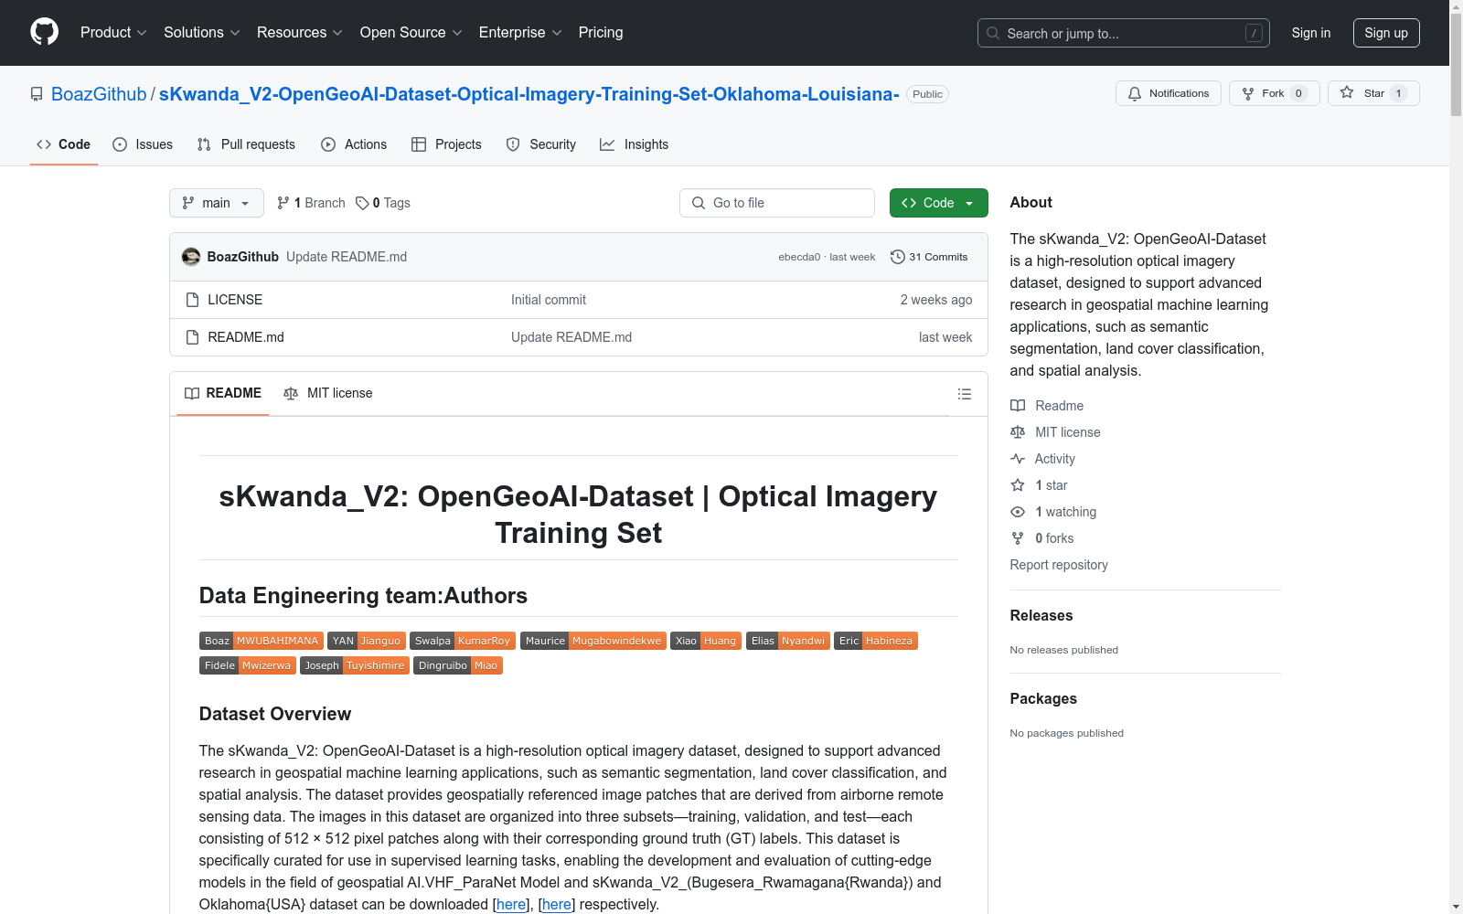Click the GitHub logo icon

click(45, 32)
